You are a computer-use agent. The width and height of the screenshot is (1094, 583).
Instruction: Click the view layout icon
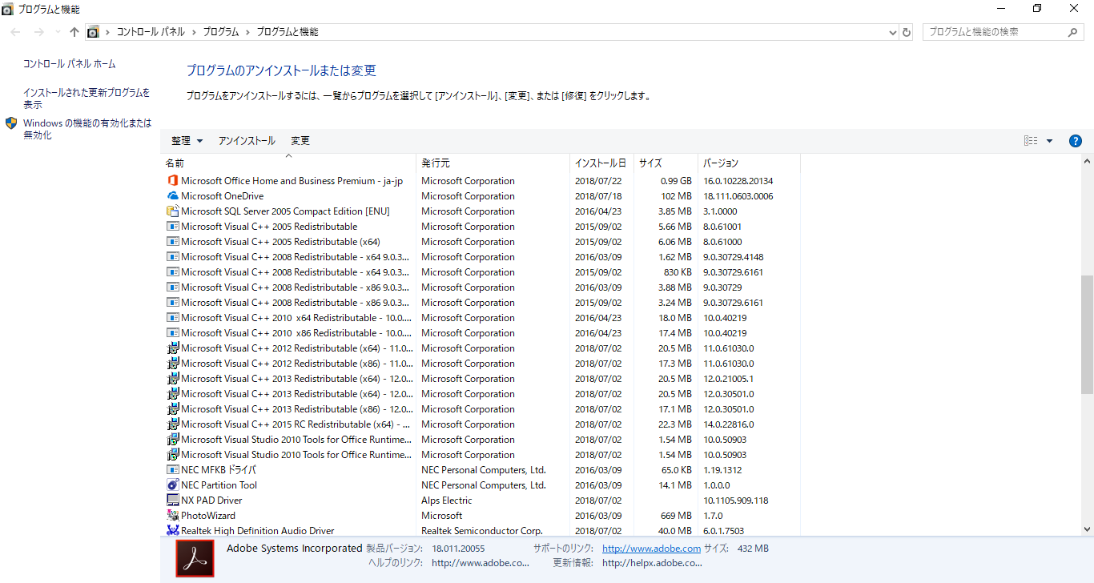(x=1031, y=141)
